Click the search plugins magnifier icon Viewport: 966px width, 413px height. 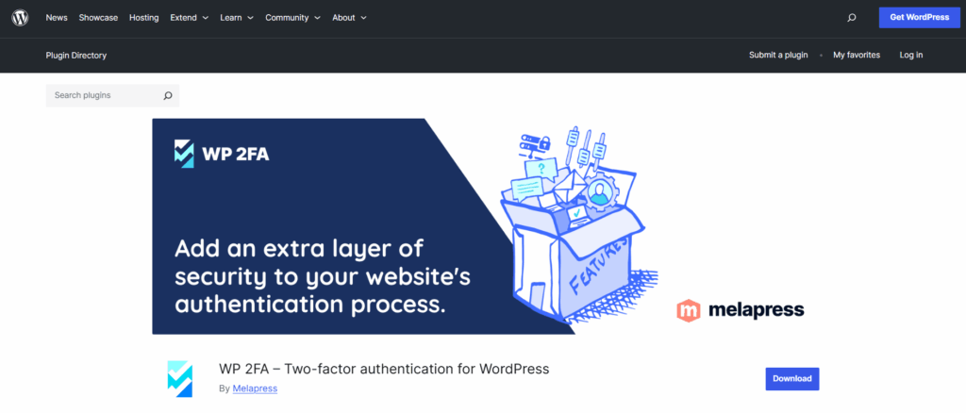[x=167, y=95]
